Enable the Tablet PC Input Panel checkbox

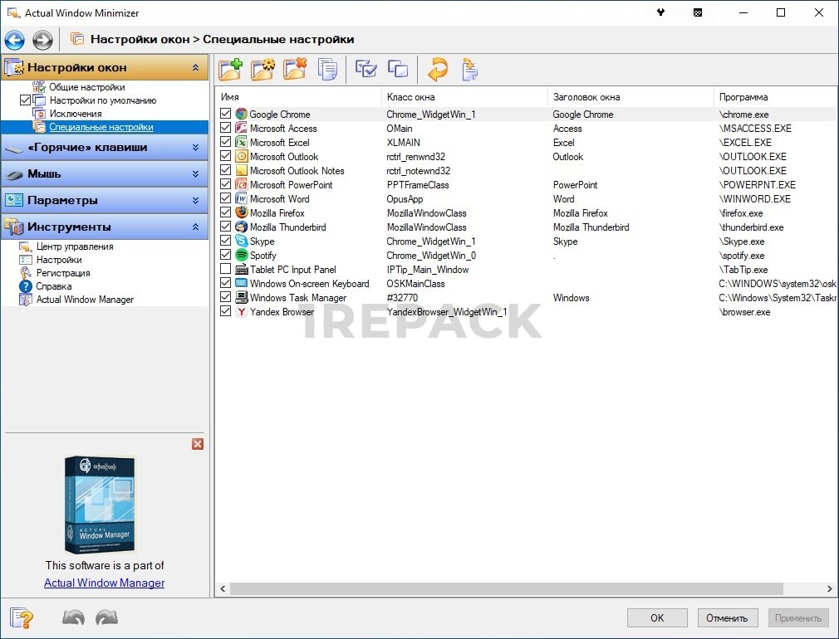(226, 269)
